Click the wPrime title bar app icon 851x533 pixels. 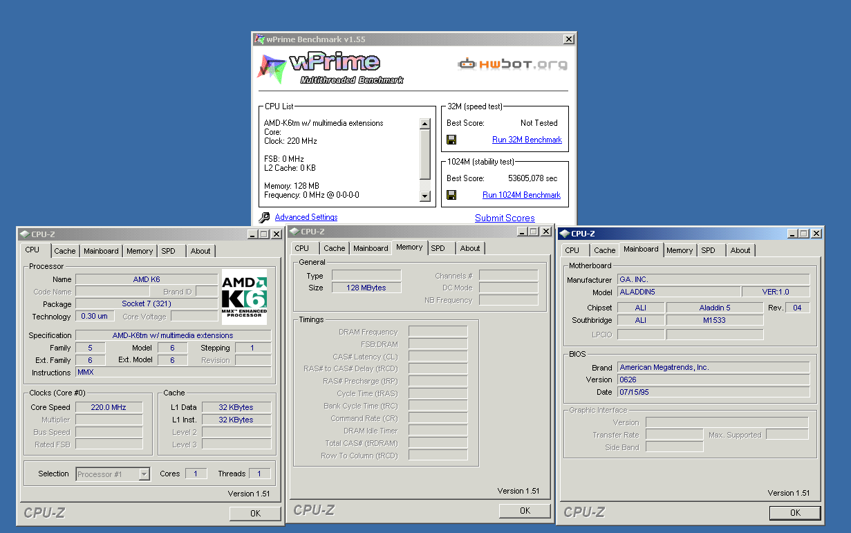pos(259,39)
